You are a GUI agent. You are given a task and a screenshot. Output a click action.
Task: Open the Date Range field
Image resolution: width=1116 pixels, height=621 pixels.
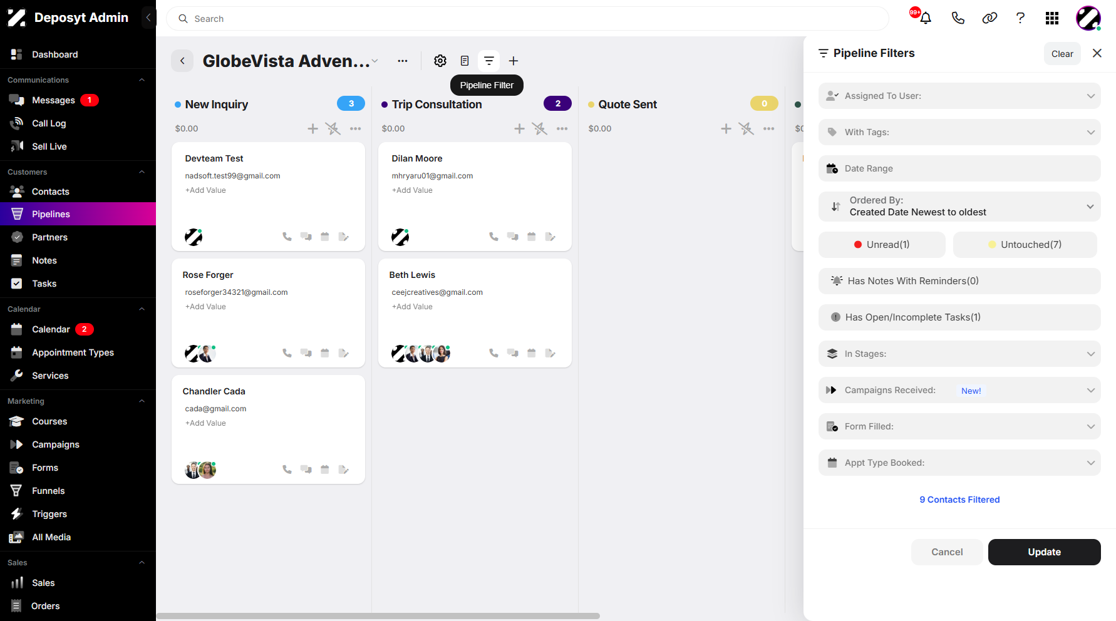tap(959, 168)
